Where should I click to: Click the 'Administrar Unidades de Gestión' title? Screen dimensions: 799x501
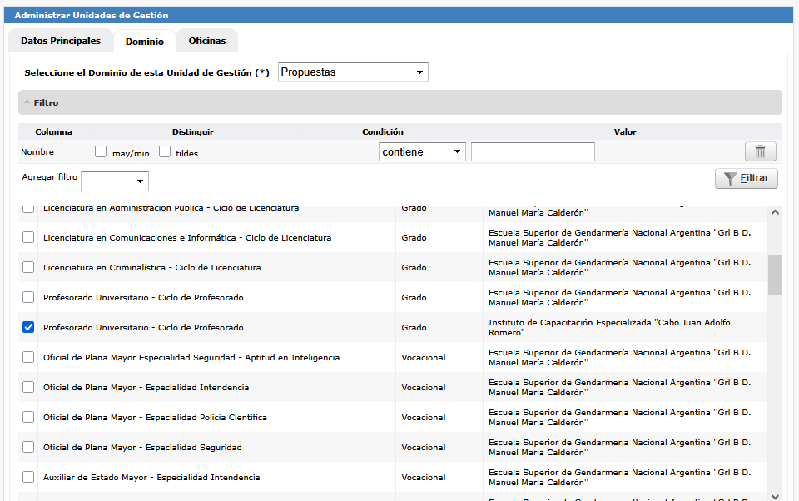coord(92,15)
